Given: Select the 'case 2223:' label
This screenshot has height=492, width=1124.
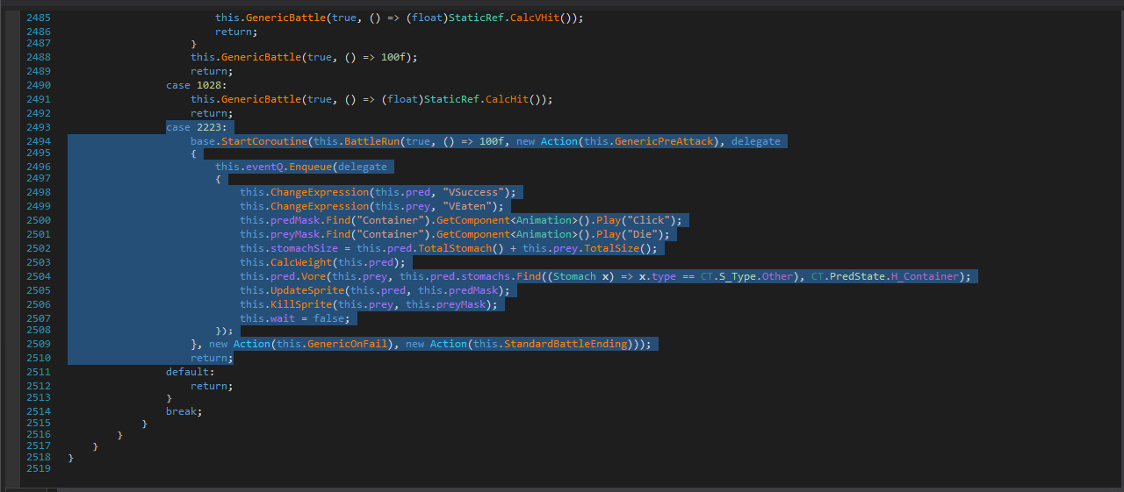Looking at the screenshot, I should pos(197,127).
